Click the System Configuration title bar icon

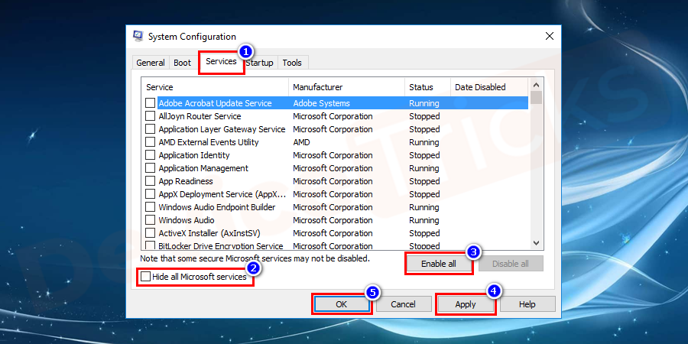138,37
